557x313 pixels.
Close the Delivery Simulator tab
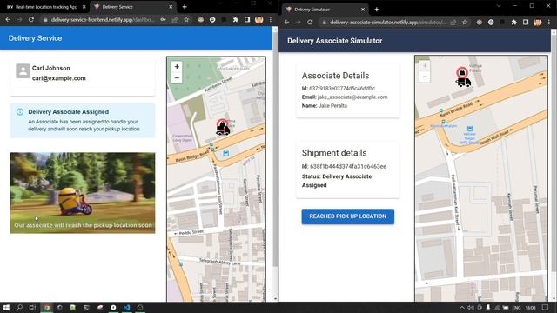coord(363,10)
